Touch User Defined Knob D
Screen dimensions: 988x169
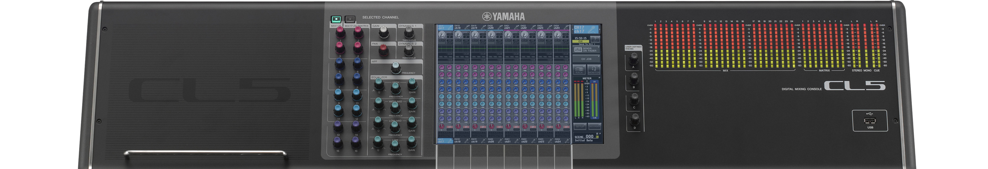[634, 120]
